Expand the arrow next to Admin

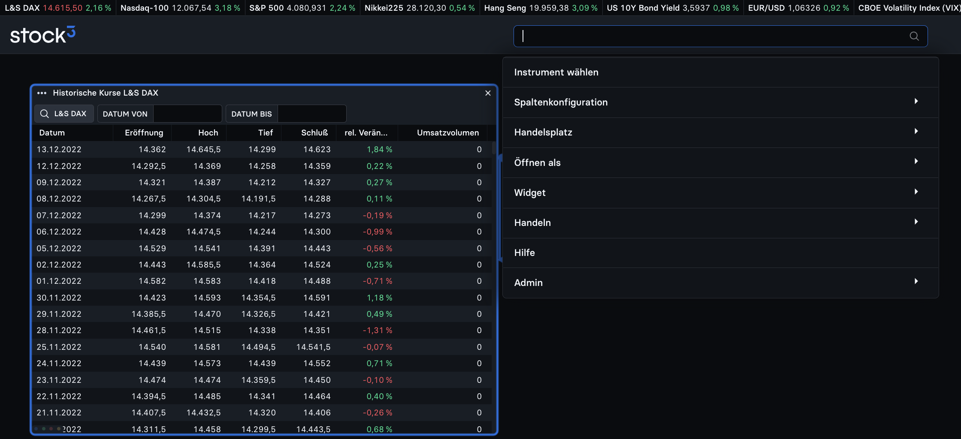point(916,281)
